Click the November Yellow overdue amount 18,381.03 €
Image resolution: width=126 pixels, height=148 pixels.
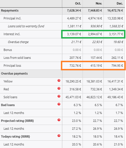94,81
